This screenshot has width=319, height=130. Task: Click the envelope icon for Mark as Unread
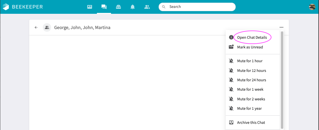click(231, 47)
